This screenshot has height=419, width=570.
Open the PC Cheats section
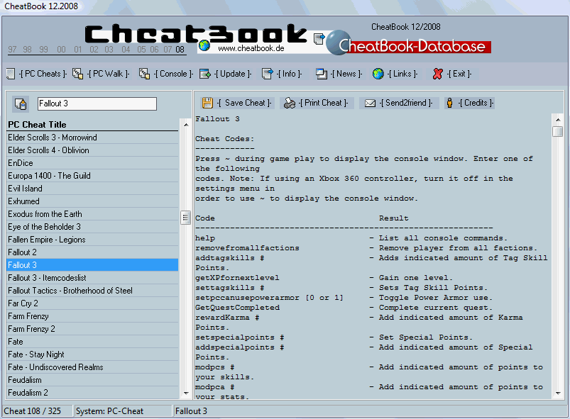[x=43, y=74]
